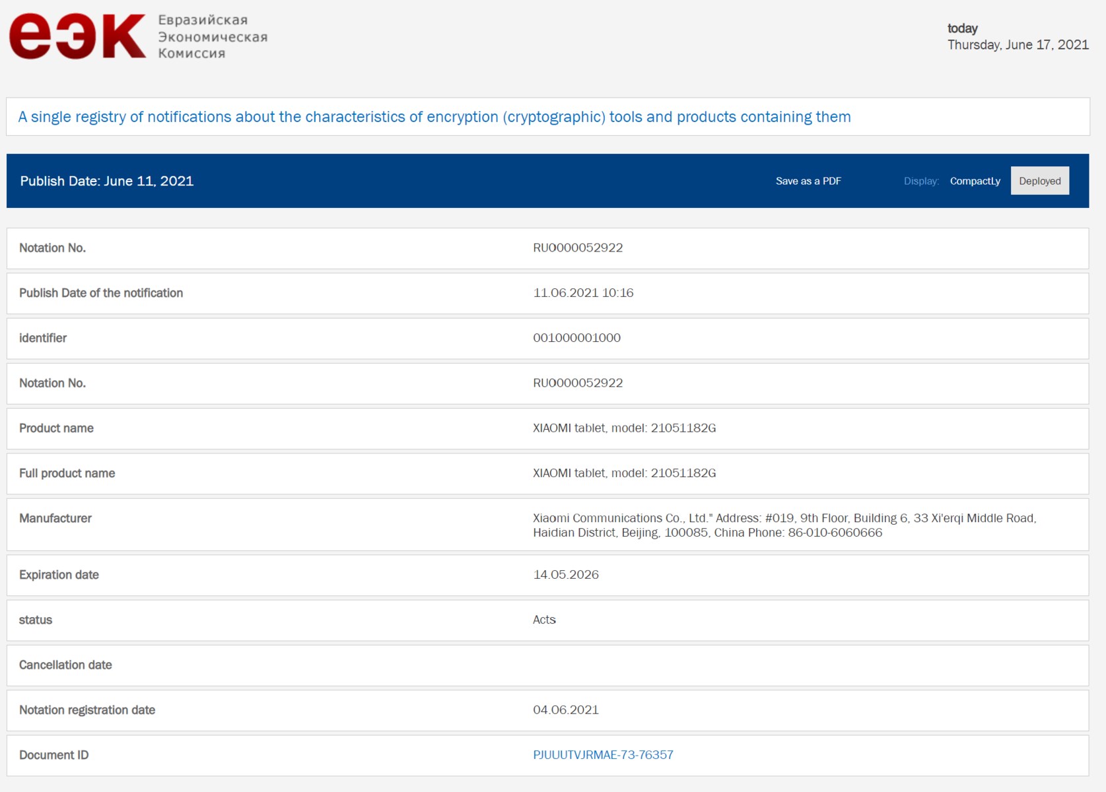Select the first Notation No. value RU0000052922
This screenshot has width=1106, height=792.
pyautogui.click(x=578, y=247)
